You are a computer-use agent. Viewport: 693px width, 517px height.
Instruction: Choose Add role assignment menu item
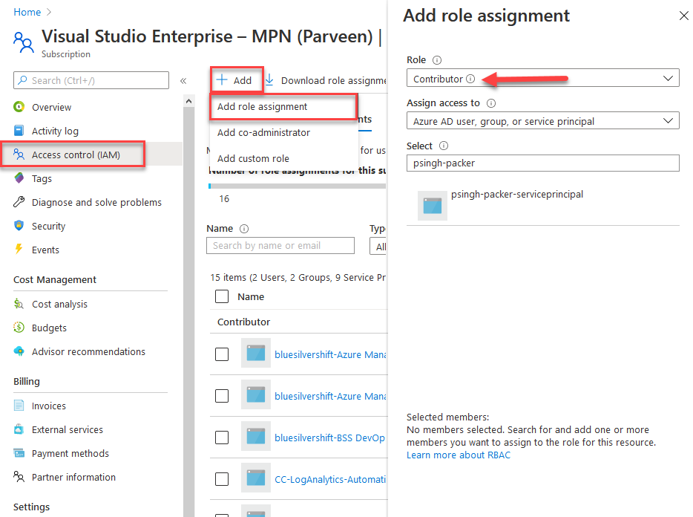pyautogui.click(x=263, y=106)
